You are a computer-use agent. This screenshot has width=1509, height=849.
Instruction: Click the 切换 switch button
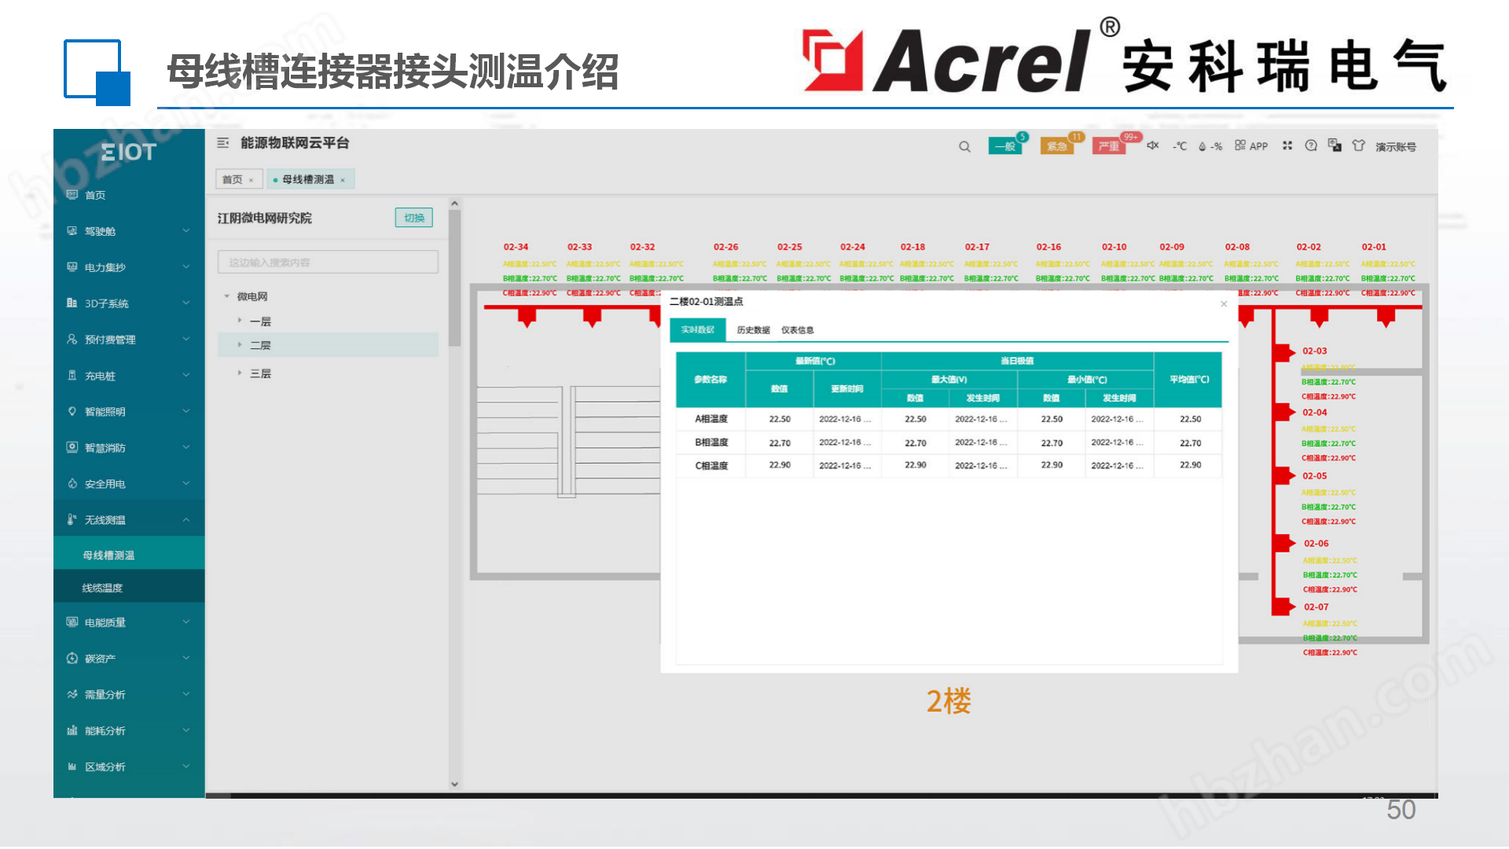pyautogui.click(x=414, y=218)
